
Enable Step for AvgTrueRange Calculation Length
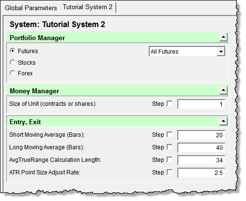169,159
